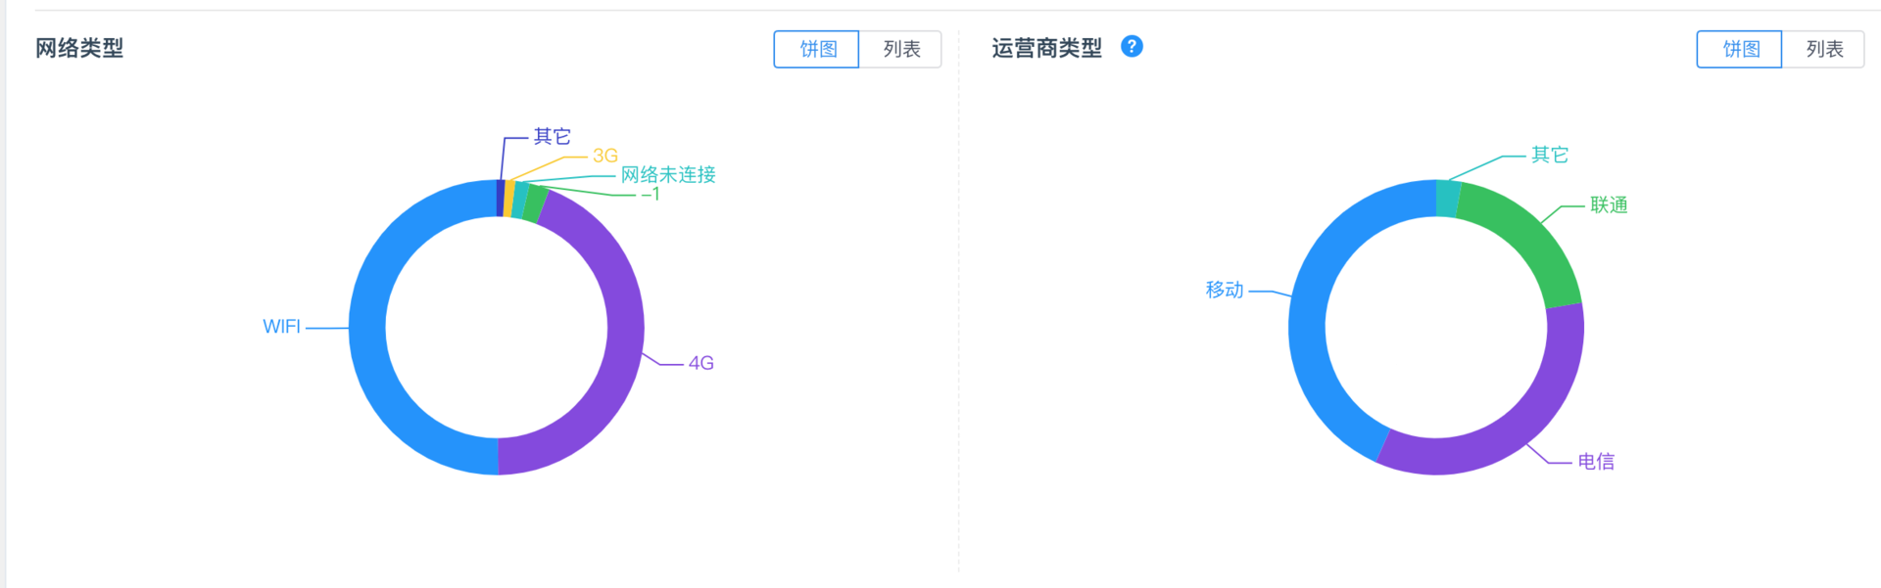Select 饼图 view for network type

(817, 49)
